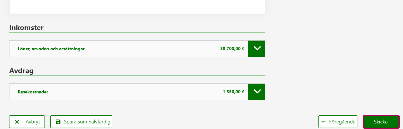Viewport: 403px width, 129px height.
Task: Click the green line under Avdrag
Action: coord(137,75)
